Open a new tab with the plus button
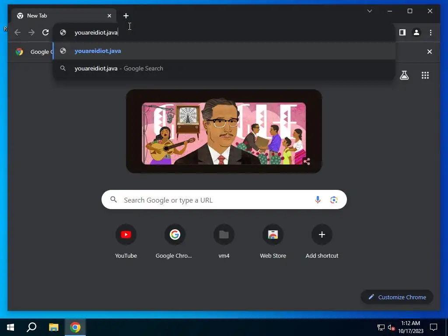The height and width of the screenshot is (336, 448). [126, 16]
